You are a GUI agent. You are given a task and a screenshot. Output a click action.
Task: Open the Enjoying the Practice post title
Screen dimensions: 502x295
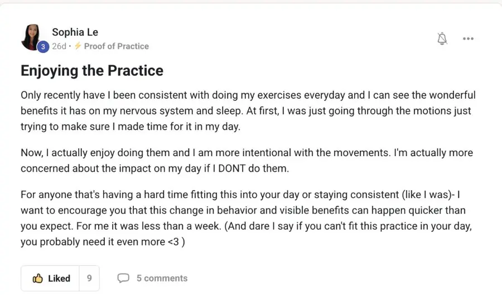(x=92, y=71)
